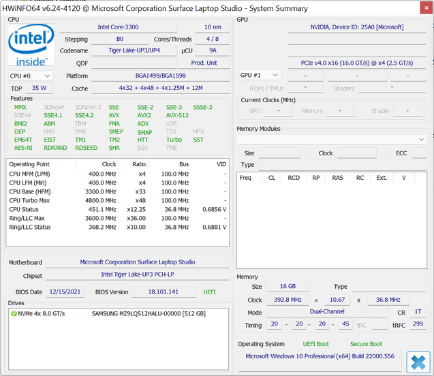The width and height of the screenshot is (434, 376).
Task: Open the GPU #1 selector dropdown
Action: pos(260,75)
